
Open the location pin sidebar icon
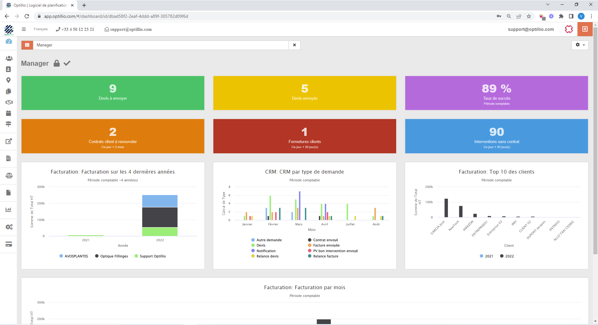8,80
